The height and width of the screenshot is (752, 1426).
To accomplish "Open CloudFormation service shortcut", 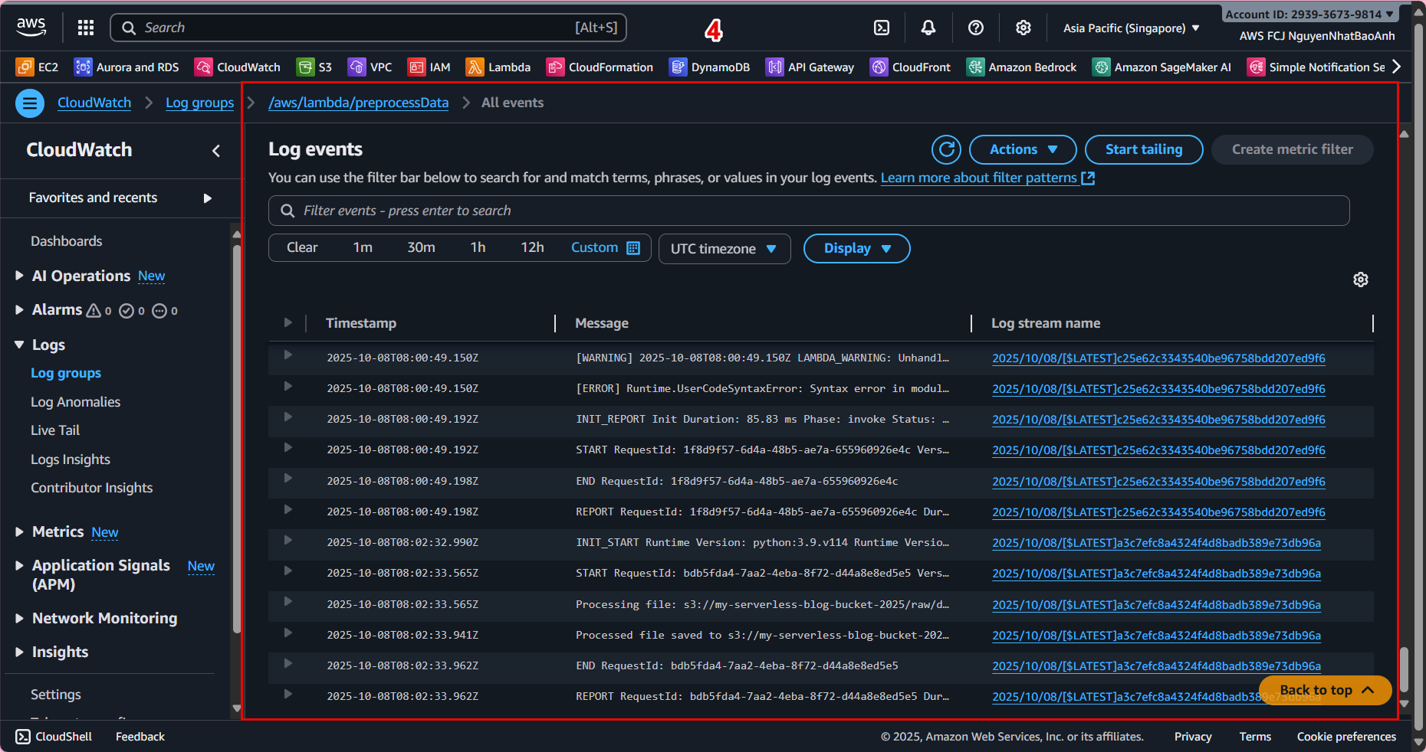I will [x=600, y=67].
